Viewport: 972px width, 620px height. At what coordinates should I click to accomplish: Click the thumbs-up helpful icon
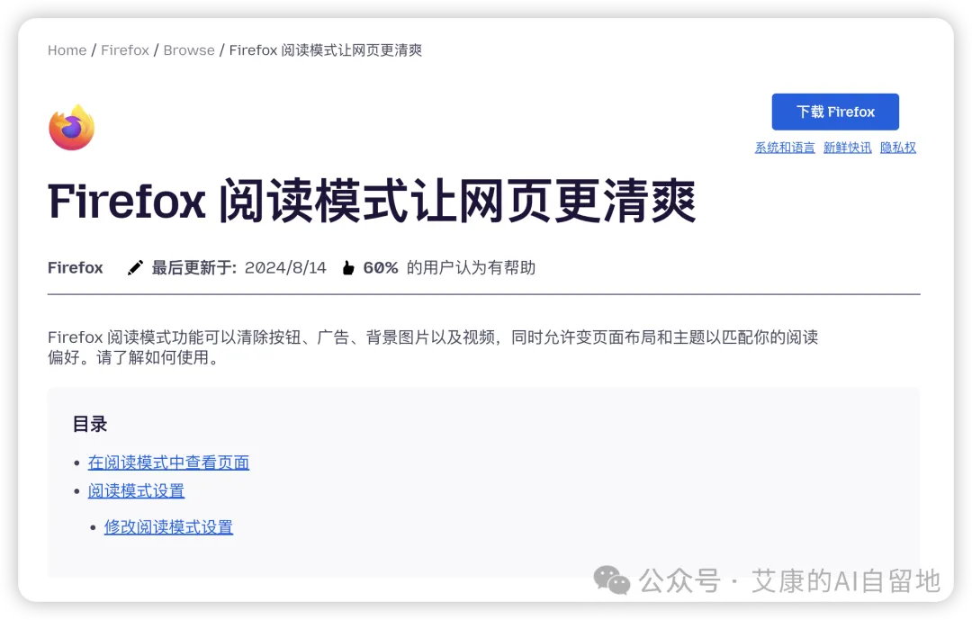pyautogui.click(x=348, y=268)
